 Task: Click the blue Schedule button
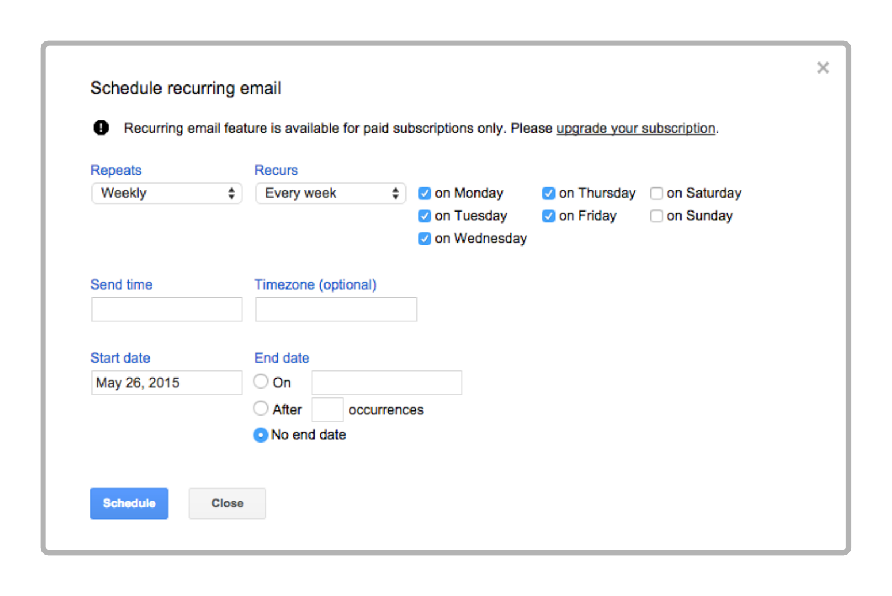(129, 503)
